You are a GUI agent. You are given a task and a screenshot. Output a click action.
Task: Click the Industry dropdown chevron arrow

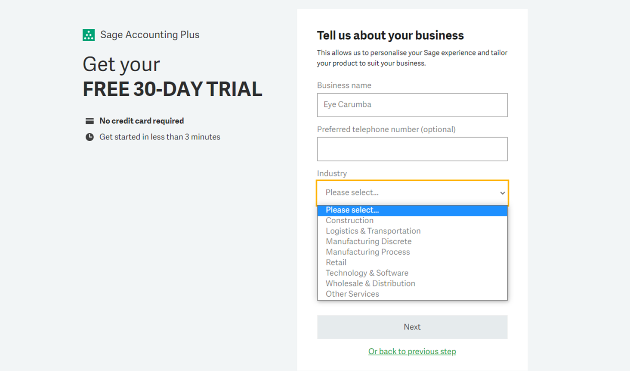pos(502,193)
